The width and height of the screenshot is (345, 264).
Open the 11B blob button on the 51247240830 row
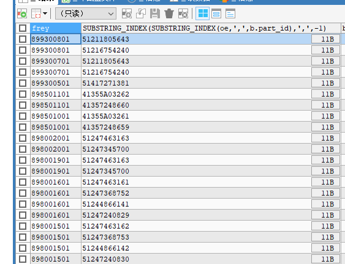tap(325, 259)
